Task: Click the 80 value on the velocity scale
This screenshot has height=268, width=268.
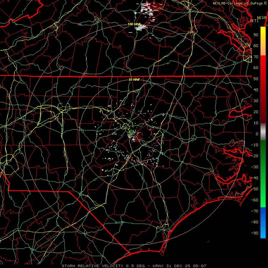Action: (x=256, y=46)
